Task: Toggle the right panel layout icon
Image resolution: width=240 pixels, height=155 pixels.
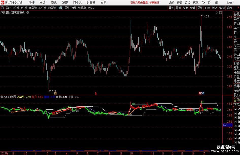Action: tap(220, 13)
